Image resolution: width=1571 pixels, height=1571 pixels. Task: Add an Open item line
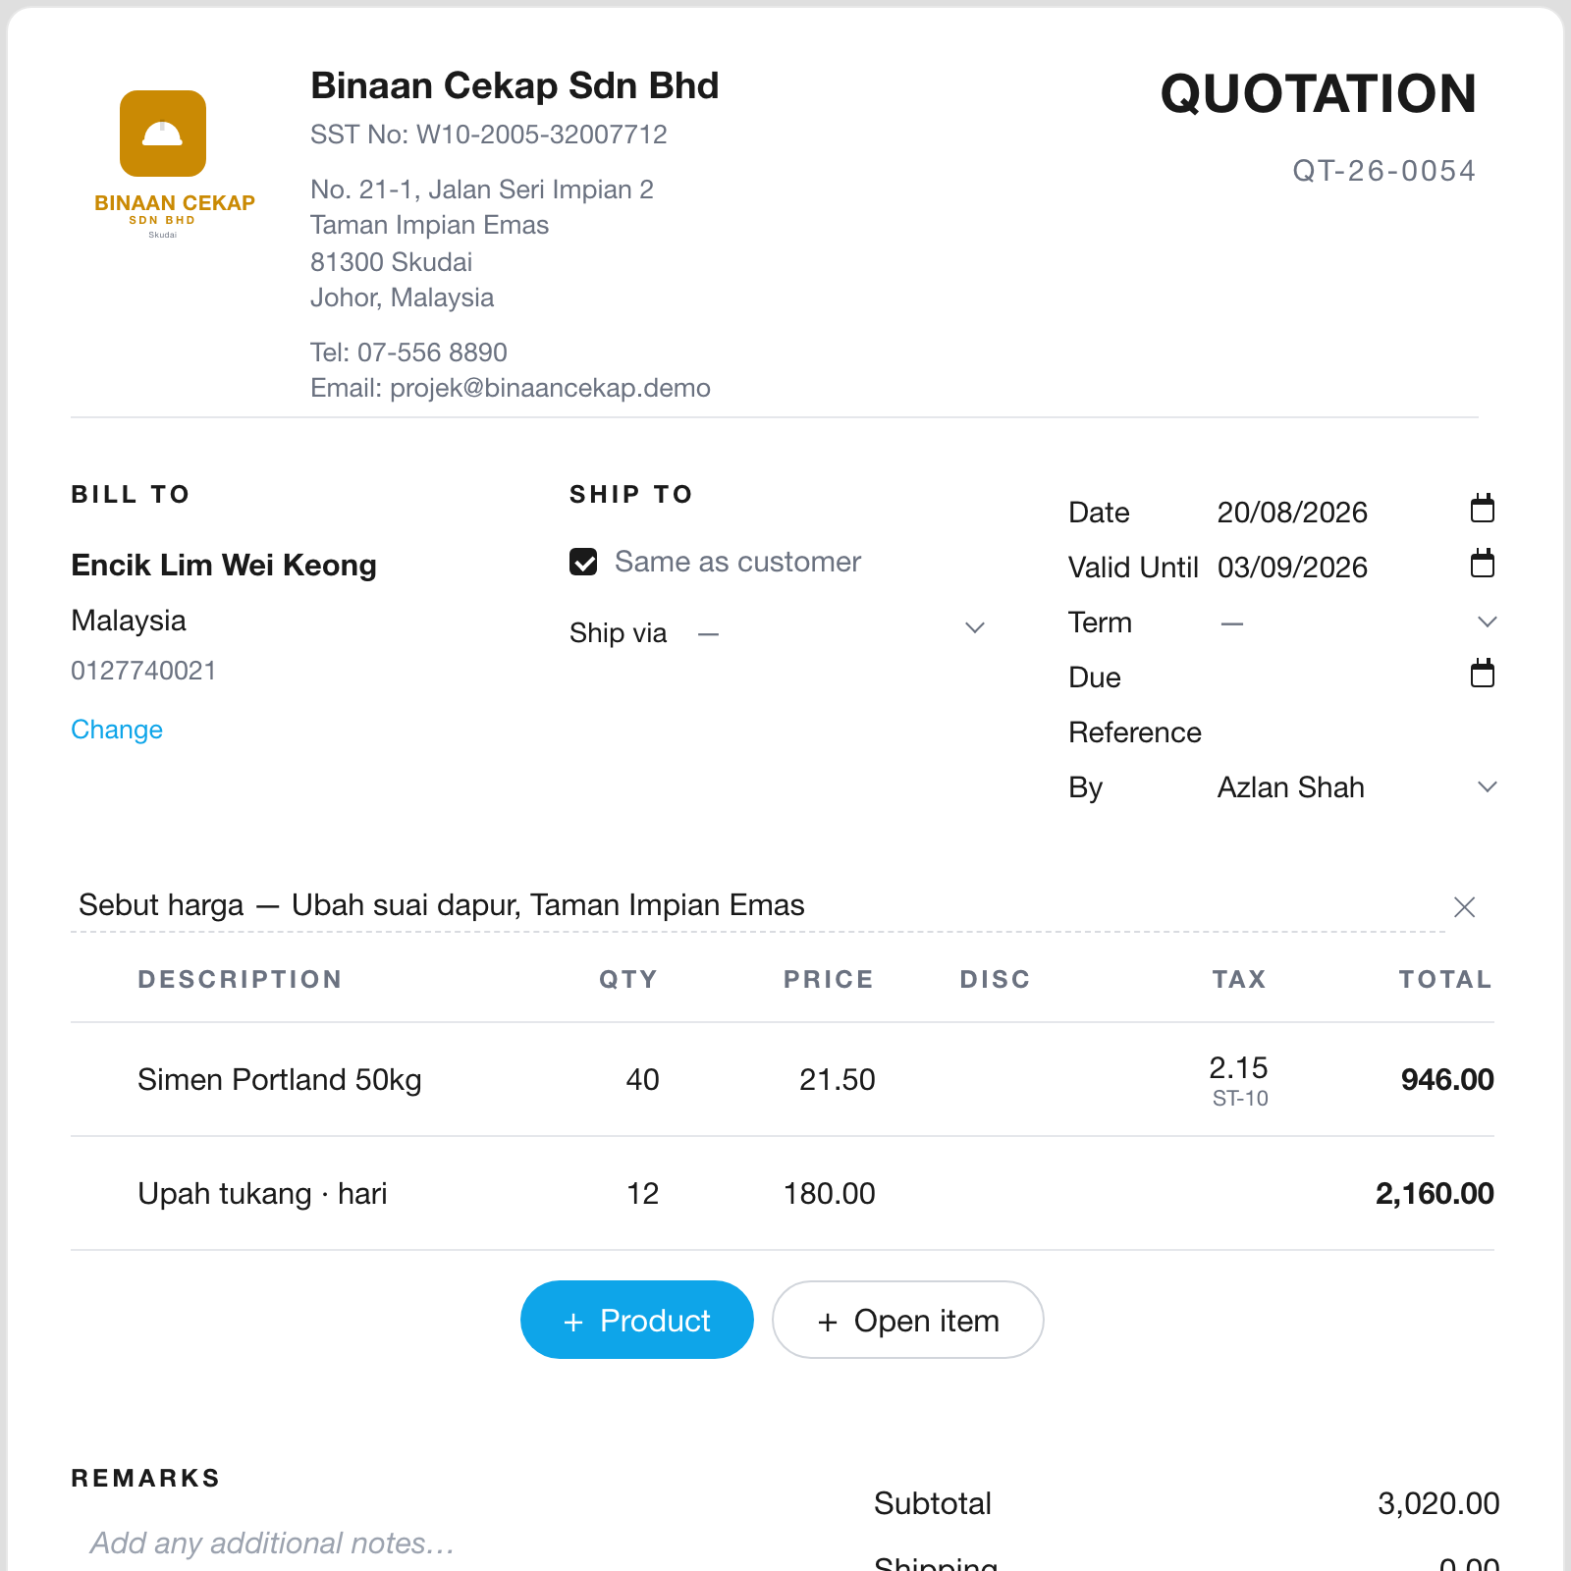907,1320
